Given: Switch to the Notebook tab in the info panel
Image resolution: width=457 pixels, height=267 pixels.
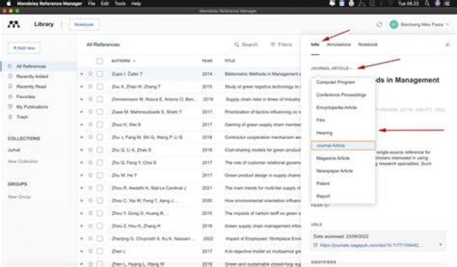Looking at the screenshot, I should tap(368, 44).
